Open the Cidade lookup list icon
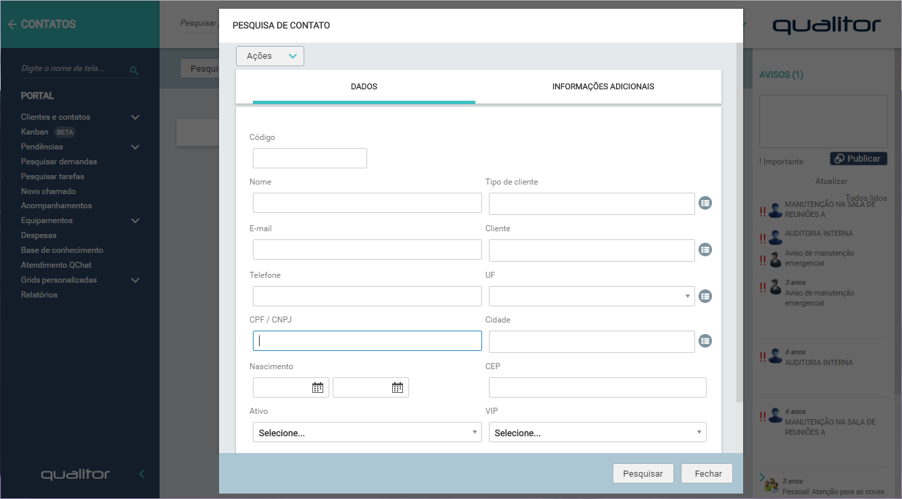Viewport: 902px width, 499px height. (705, 341)
